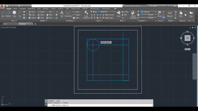Expand the Block panel
Screen dimensions: 198x111
click(123, 21)
